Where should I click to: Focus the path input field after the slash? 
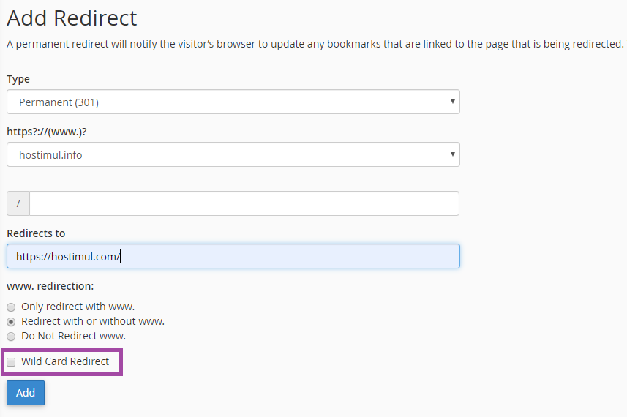pos(244,203)
